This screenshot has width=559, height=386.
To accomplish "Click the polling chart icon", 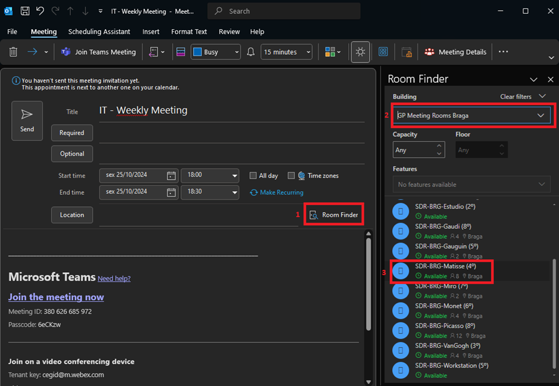I will (407, 52).
